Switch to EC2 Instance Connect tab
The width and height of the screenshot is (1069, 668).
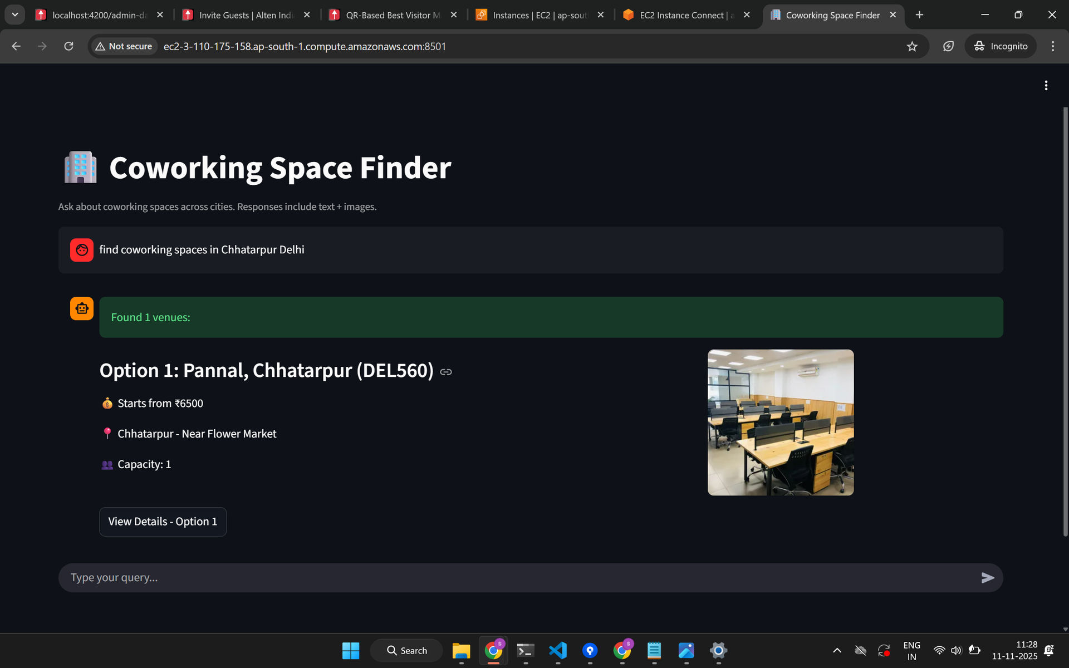pyautogui.click(x=686, y=15)
